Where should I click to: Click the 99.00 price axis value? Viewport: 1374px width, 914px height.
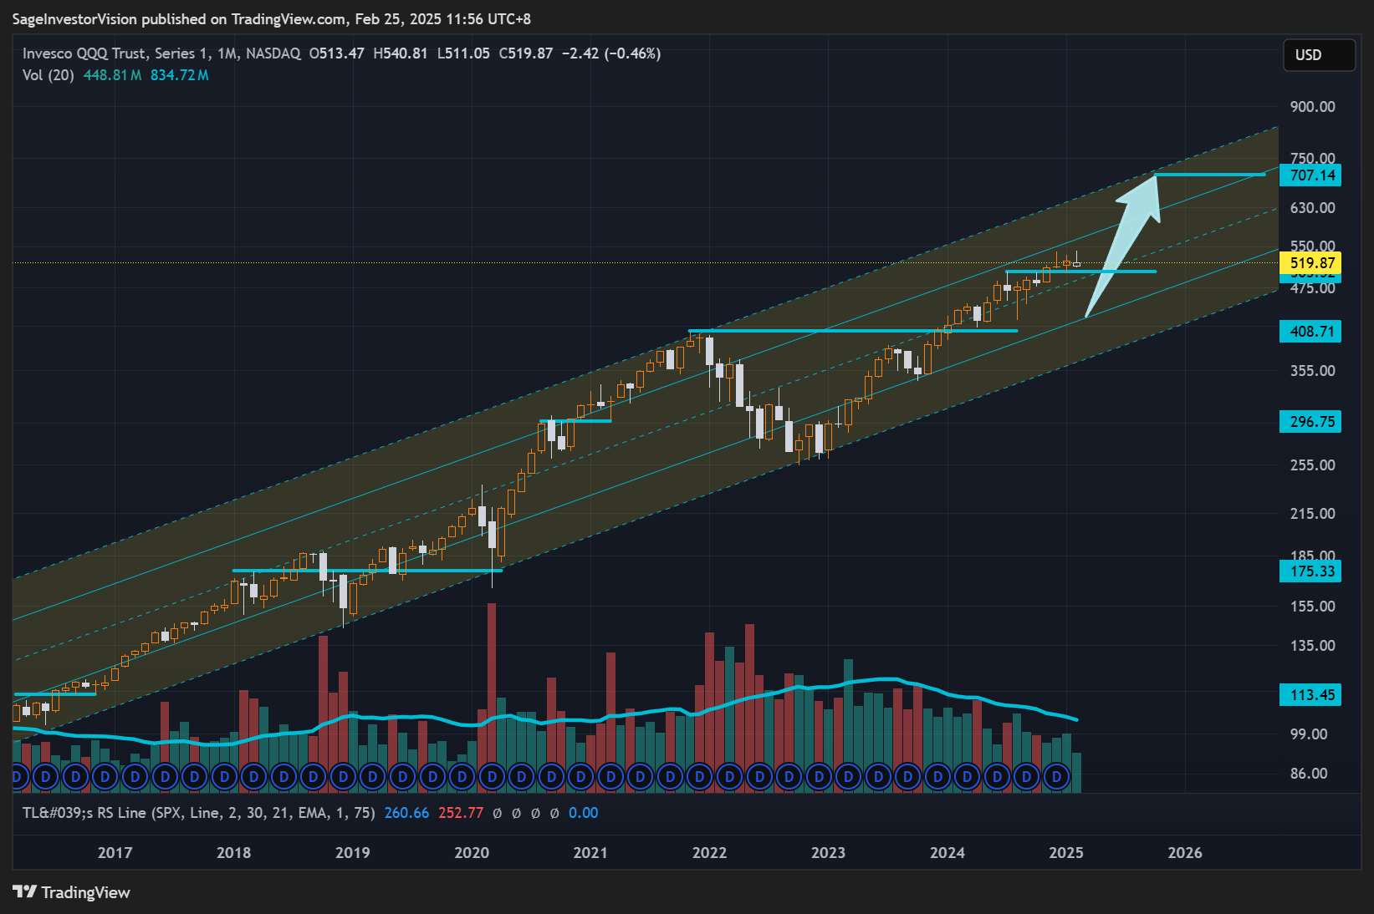1309,734
